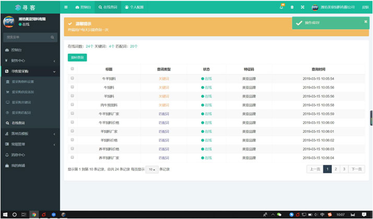Tick the checkbox for 肉牛预混料 row
The image size is (373, 219).
point(72,105)
